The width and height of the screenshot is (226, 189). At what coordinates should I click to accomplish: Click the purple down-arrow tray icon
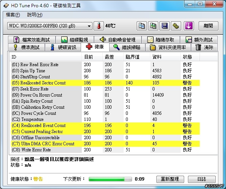(189, 26)
